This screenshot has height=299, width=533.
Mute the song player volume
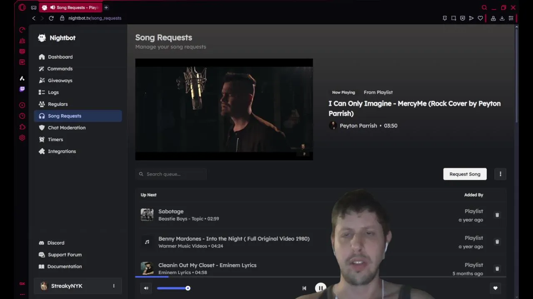pos(146,288)
